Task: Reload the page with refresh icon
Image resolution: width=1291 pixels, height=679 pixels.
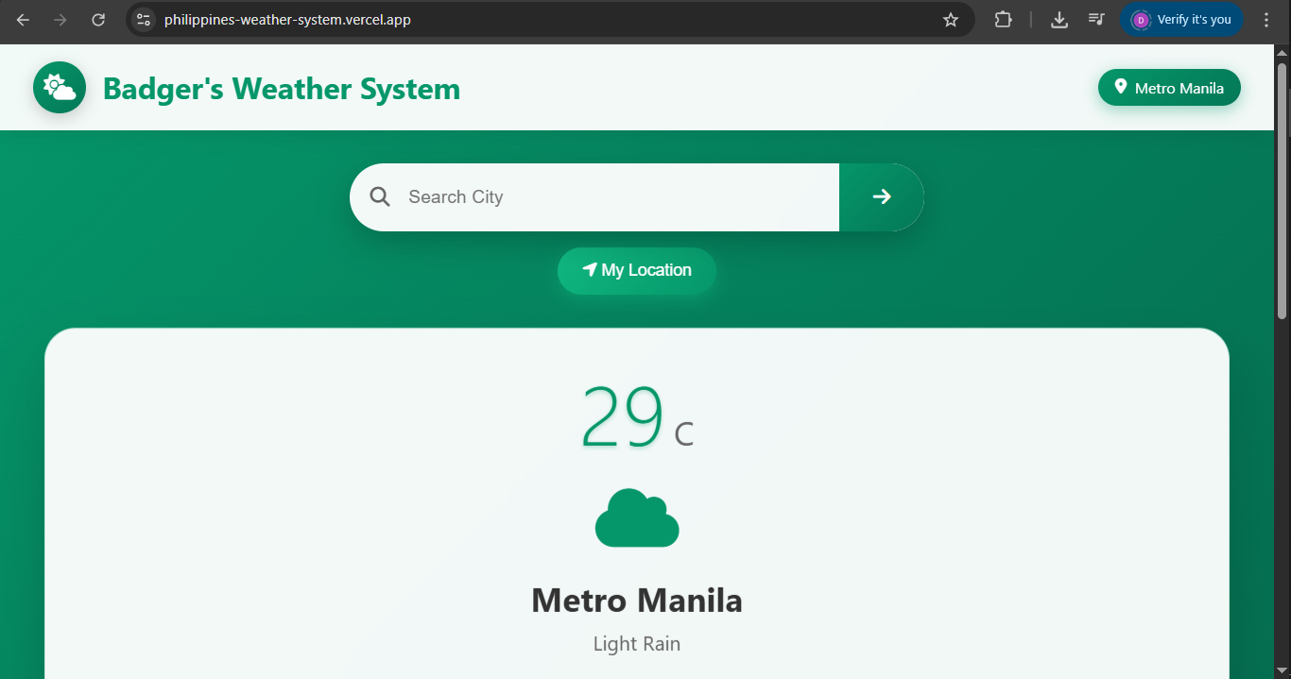Action: pyautogui.click(x=98, y=20)
